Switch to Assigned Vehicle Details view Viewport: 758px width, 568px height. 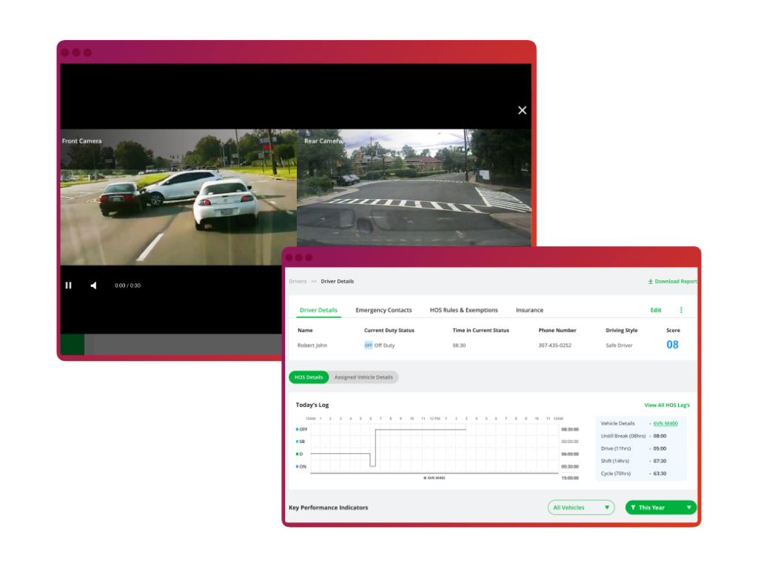coord(363,377)
